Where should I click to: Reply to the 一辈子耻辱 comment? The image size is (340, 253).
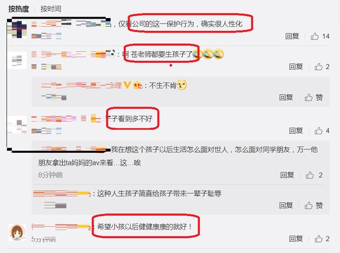286,205
